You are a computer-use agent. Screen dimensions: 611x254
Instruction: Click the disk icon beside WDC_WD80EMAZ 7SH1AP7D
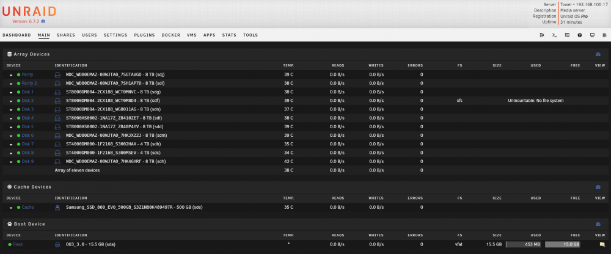(x=57, y=84)
